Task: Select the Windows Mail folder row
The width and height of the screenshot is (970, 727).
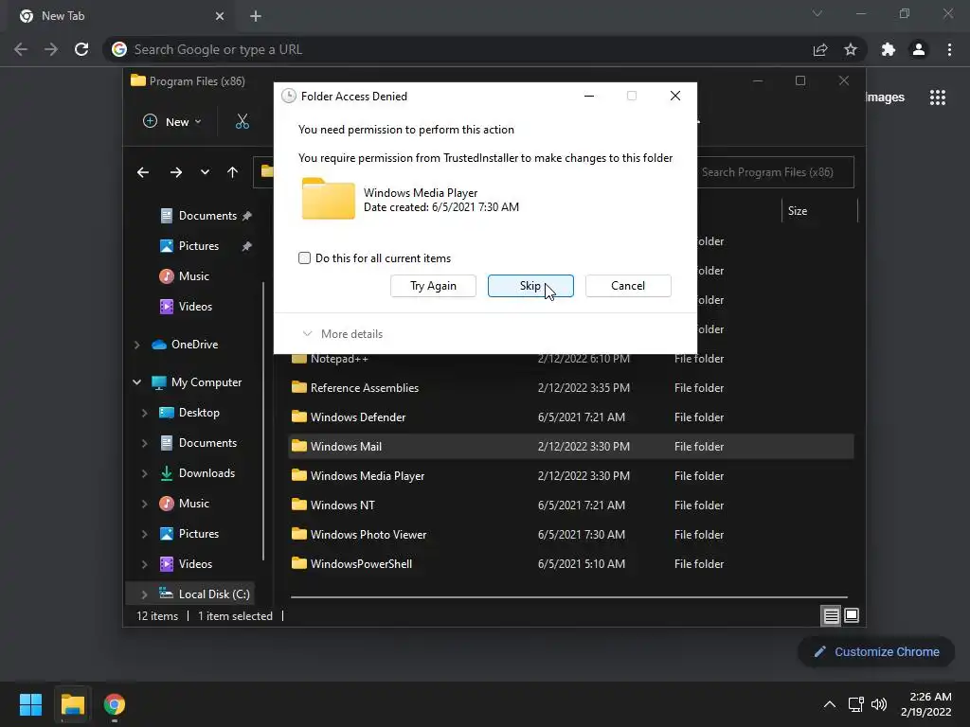Action: [x=570, y=447]
